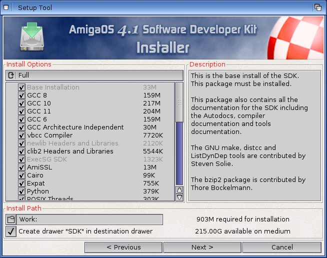
Task: Click the drawer chooser icon beside Work:
Action: (11, 219)
